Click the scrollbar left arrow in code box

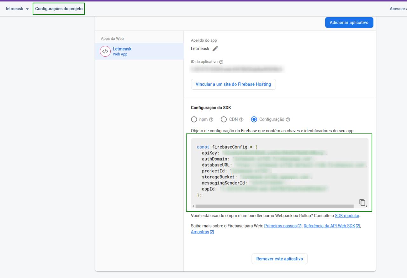click(193, 206)
